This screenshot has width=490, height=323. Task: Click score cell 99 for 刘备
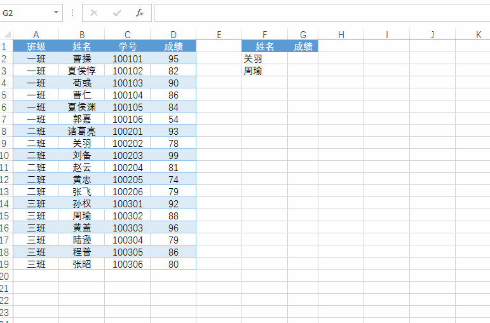click(x=173, y=155)
